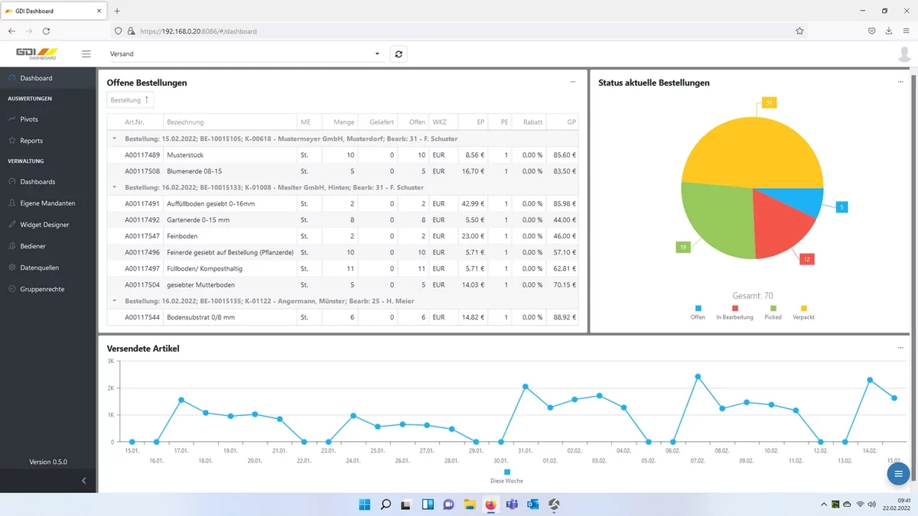Collapse the sidebar with the bottom chevron

83,481
